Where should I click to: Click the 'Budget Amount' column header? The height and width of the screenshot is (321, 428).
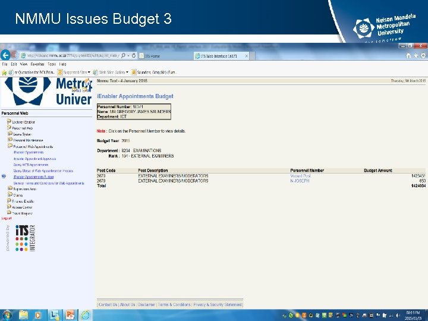[x=378, y=171]
